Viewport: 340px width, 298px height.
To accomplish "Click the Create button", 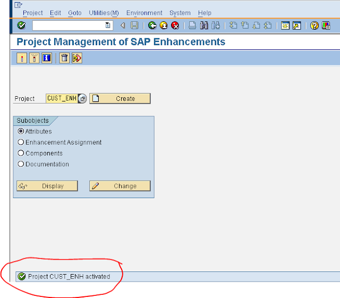I will click(x=120, y=98).
